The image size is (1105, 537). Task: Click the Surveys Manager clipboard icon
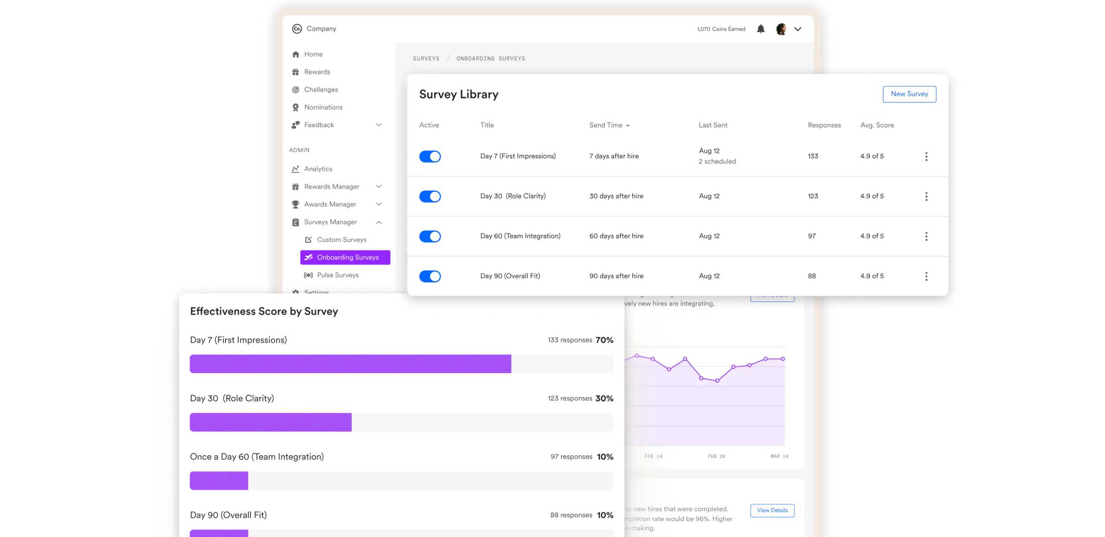(295, 222)
